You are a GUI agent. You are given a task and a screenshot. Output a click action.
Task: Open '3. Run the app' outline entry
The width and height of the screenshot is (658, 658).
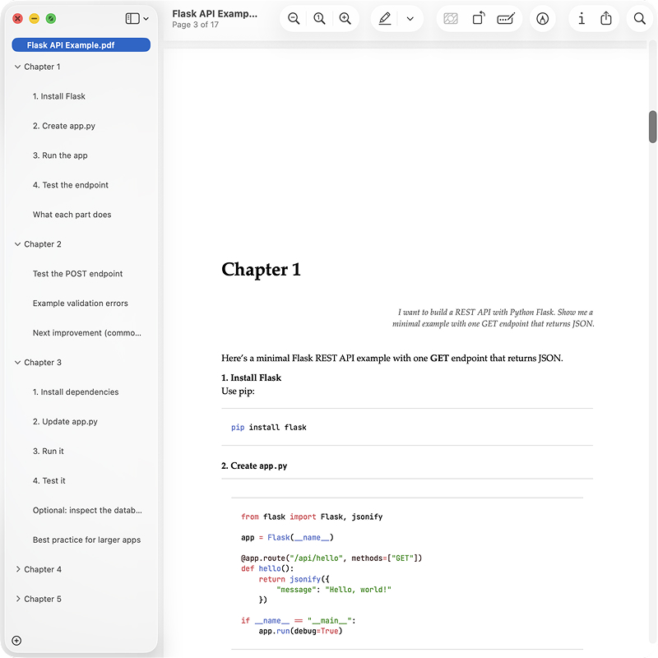(60, 155)
